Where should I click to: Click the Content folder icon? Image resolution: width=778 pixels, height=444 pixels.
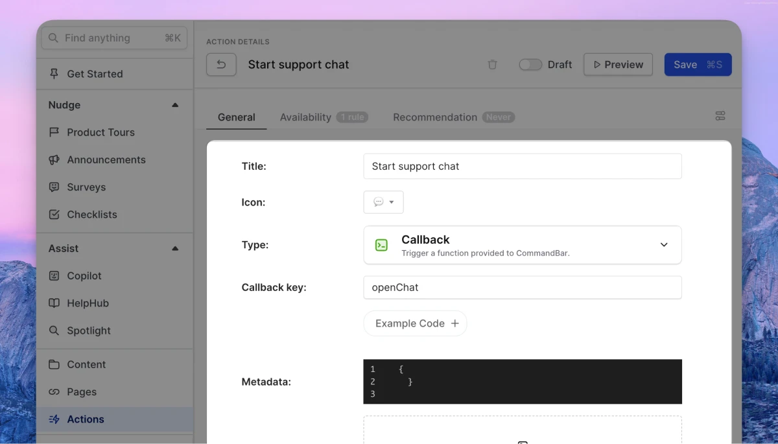54,364
